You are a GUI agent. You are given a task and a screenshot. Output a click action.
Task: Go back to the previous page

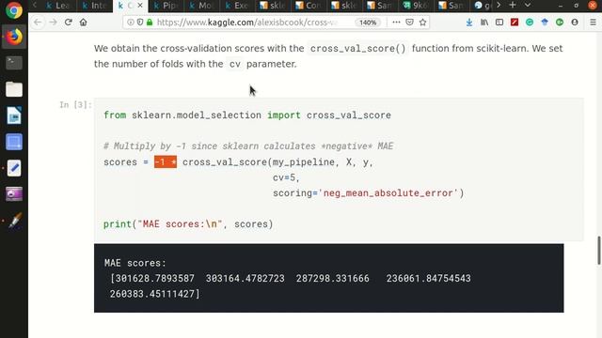tap(38, 23)
